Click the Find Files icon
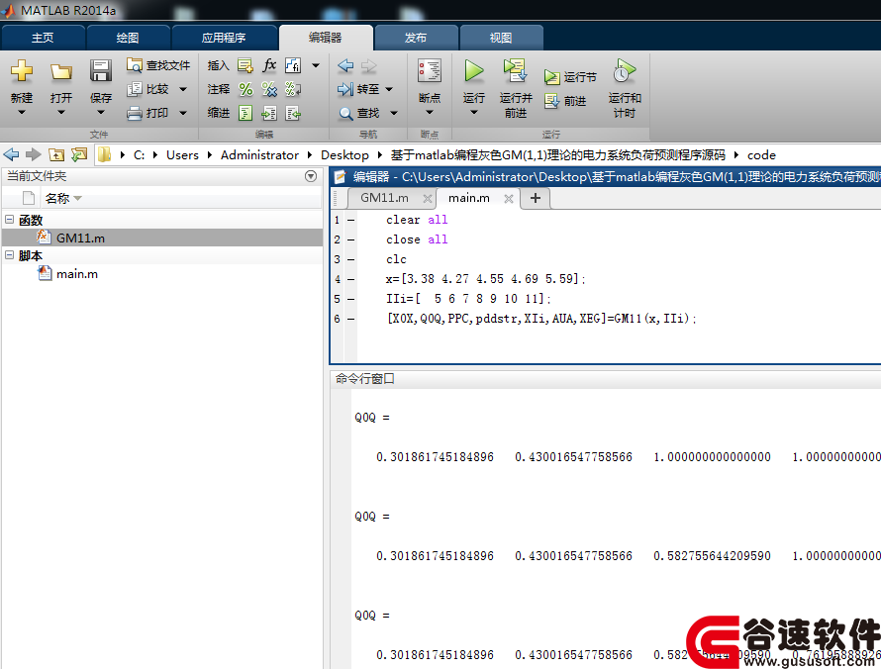The image size is (881, 669). (135, 65)
